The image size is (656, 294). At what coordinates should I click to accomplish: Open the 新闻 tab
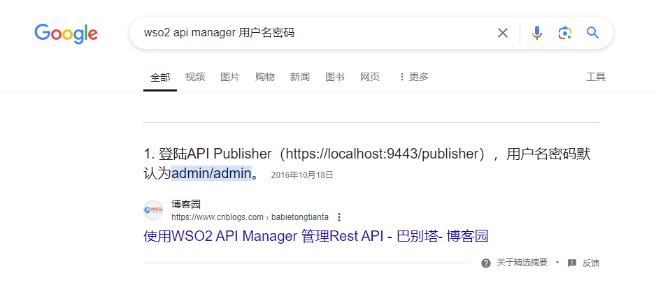coord(300,77)
